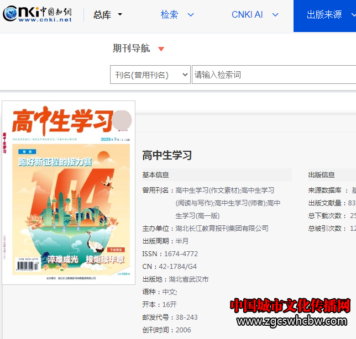Click the blurred round seal on cover

point(122,119)
